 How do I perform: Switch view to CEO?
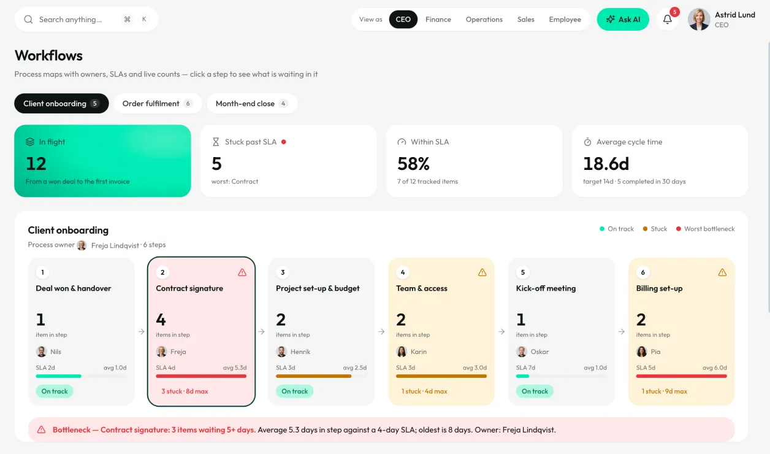coord(403,20)
